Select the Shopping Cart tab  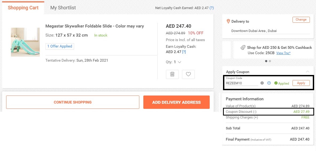pyautogui.click(x=23, y=8)
